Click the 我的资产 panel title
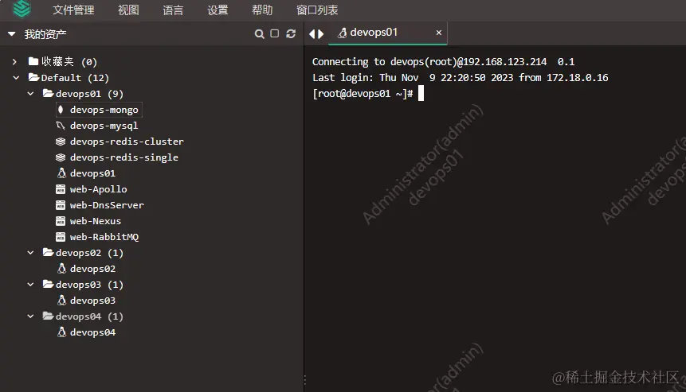The width and height of the screenshot is (686, 392). coord(45,34)
